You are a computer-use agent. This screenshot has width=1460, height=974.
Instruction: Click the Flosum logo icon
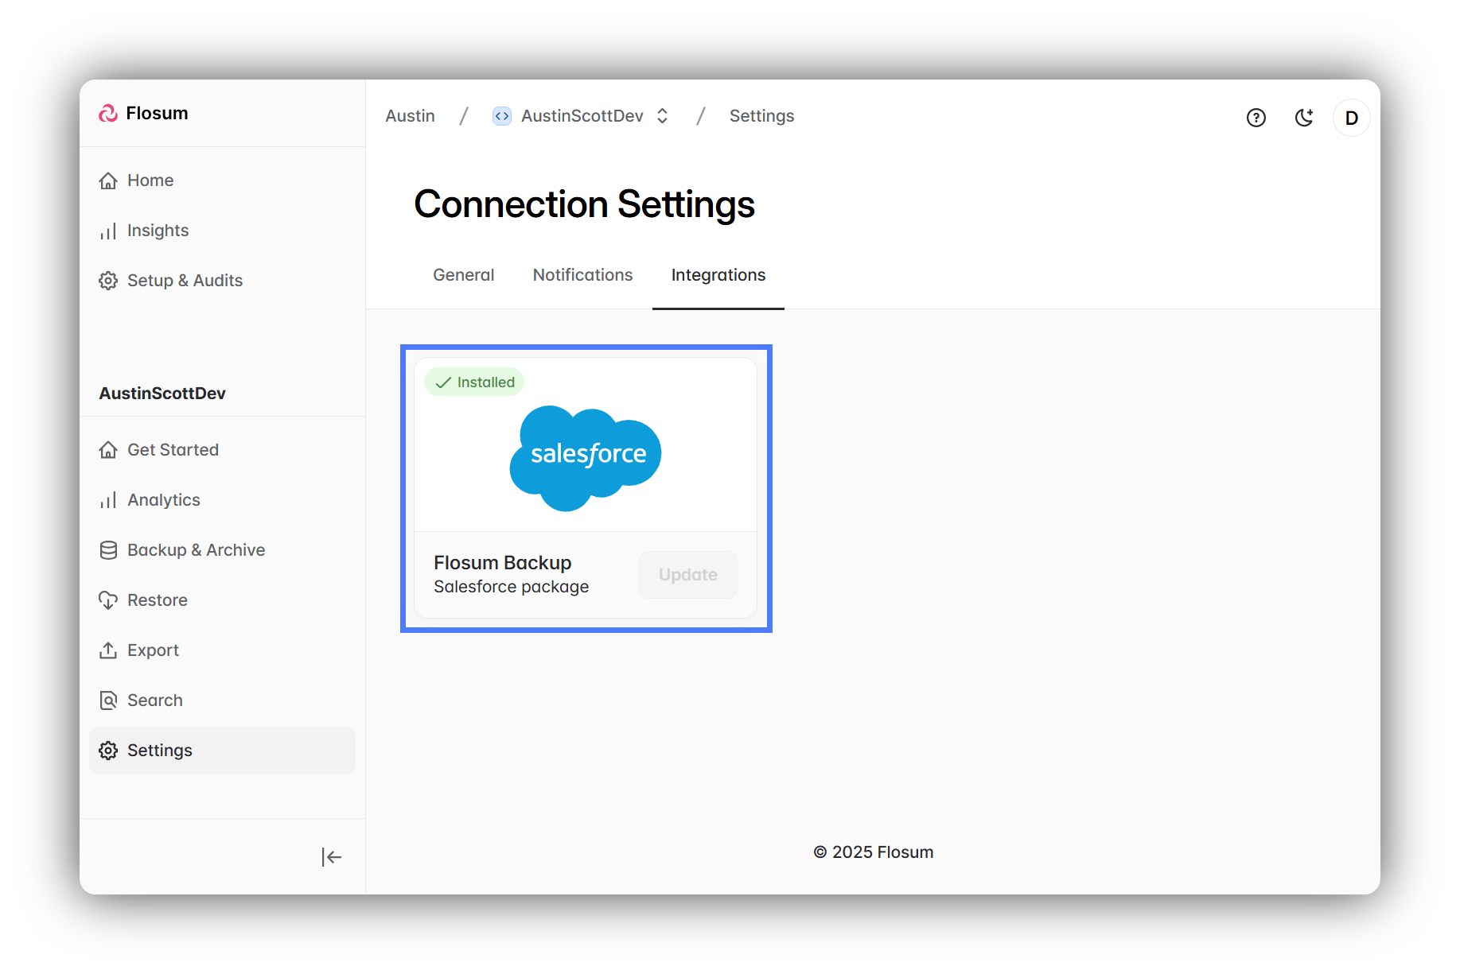click(x=108, y=114)
